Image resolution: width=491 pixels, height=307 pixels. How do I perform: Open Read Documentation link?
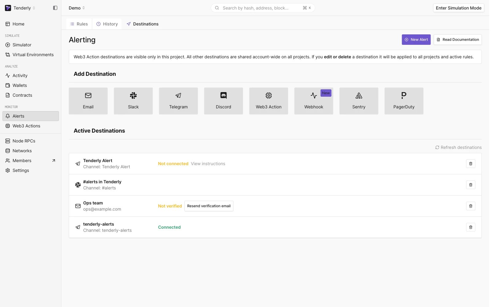458,40
